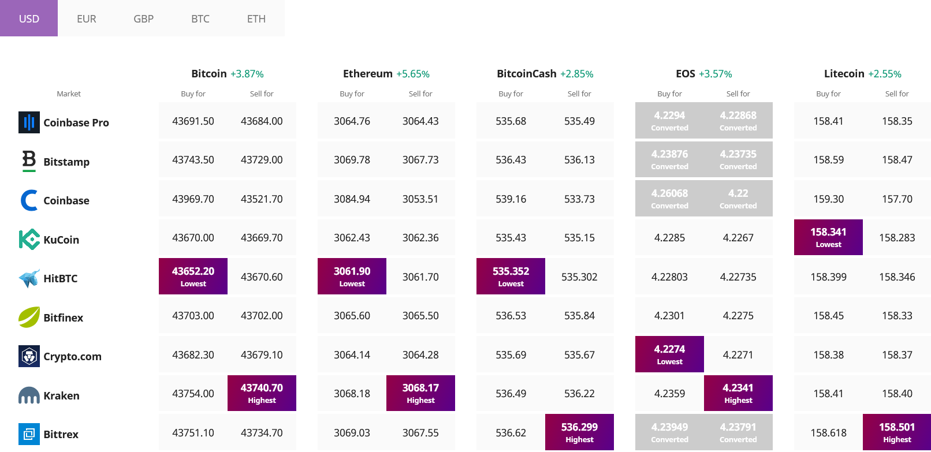Click the EOS column heading
The width and height of the screenshot is (931, 452).
(x=686, y=73)
